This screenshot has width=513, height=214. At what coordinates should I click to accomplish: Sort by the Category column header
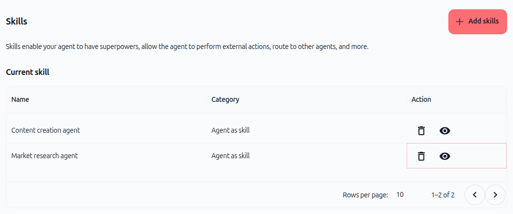225,99
